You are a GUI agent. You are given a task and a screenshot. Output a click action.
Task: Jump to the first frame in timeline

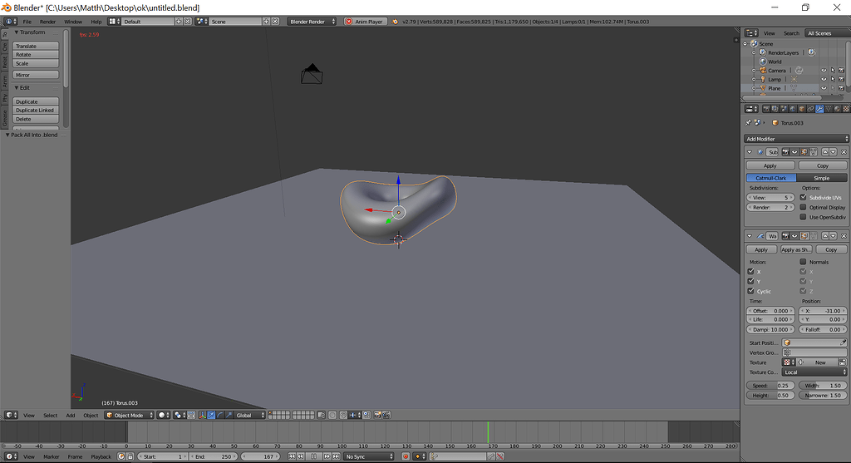[x=292, y=456]
